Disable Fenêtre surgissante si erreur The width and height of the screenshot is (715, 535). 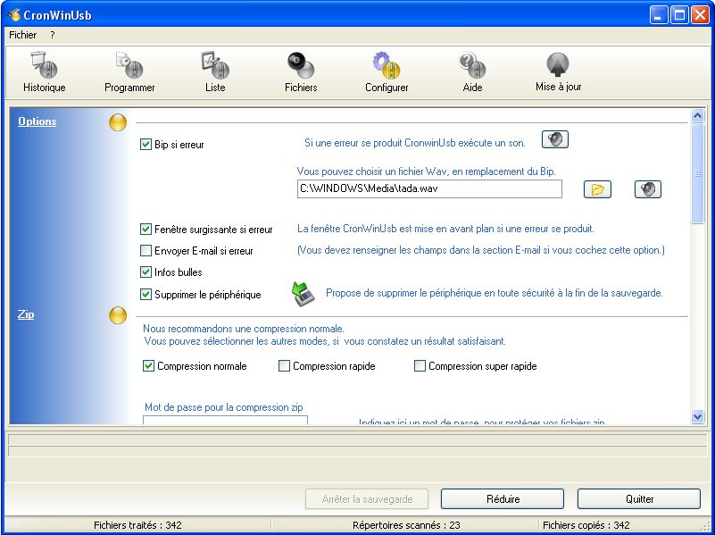click(145, 229)
